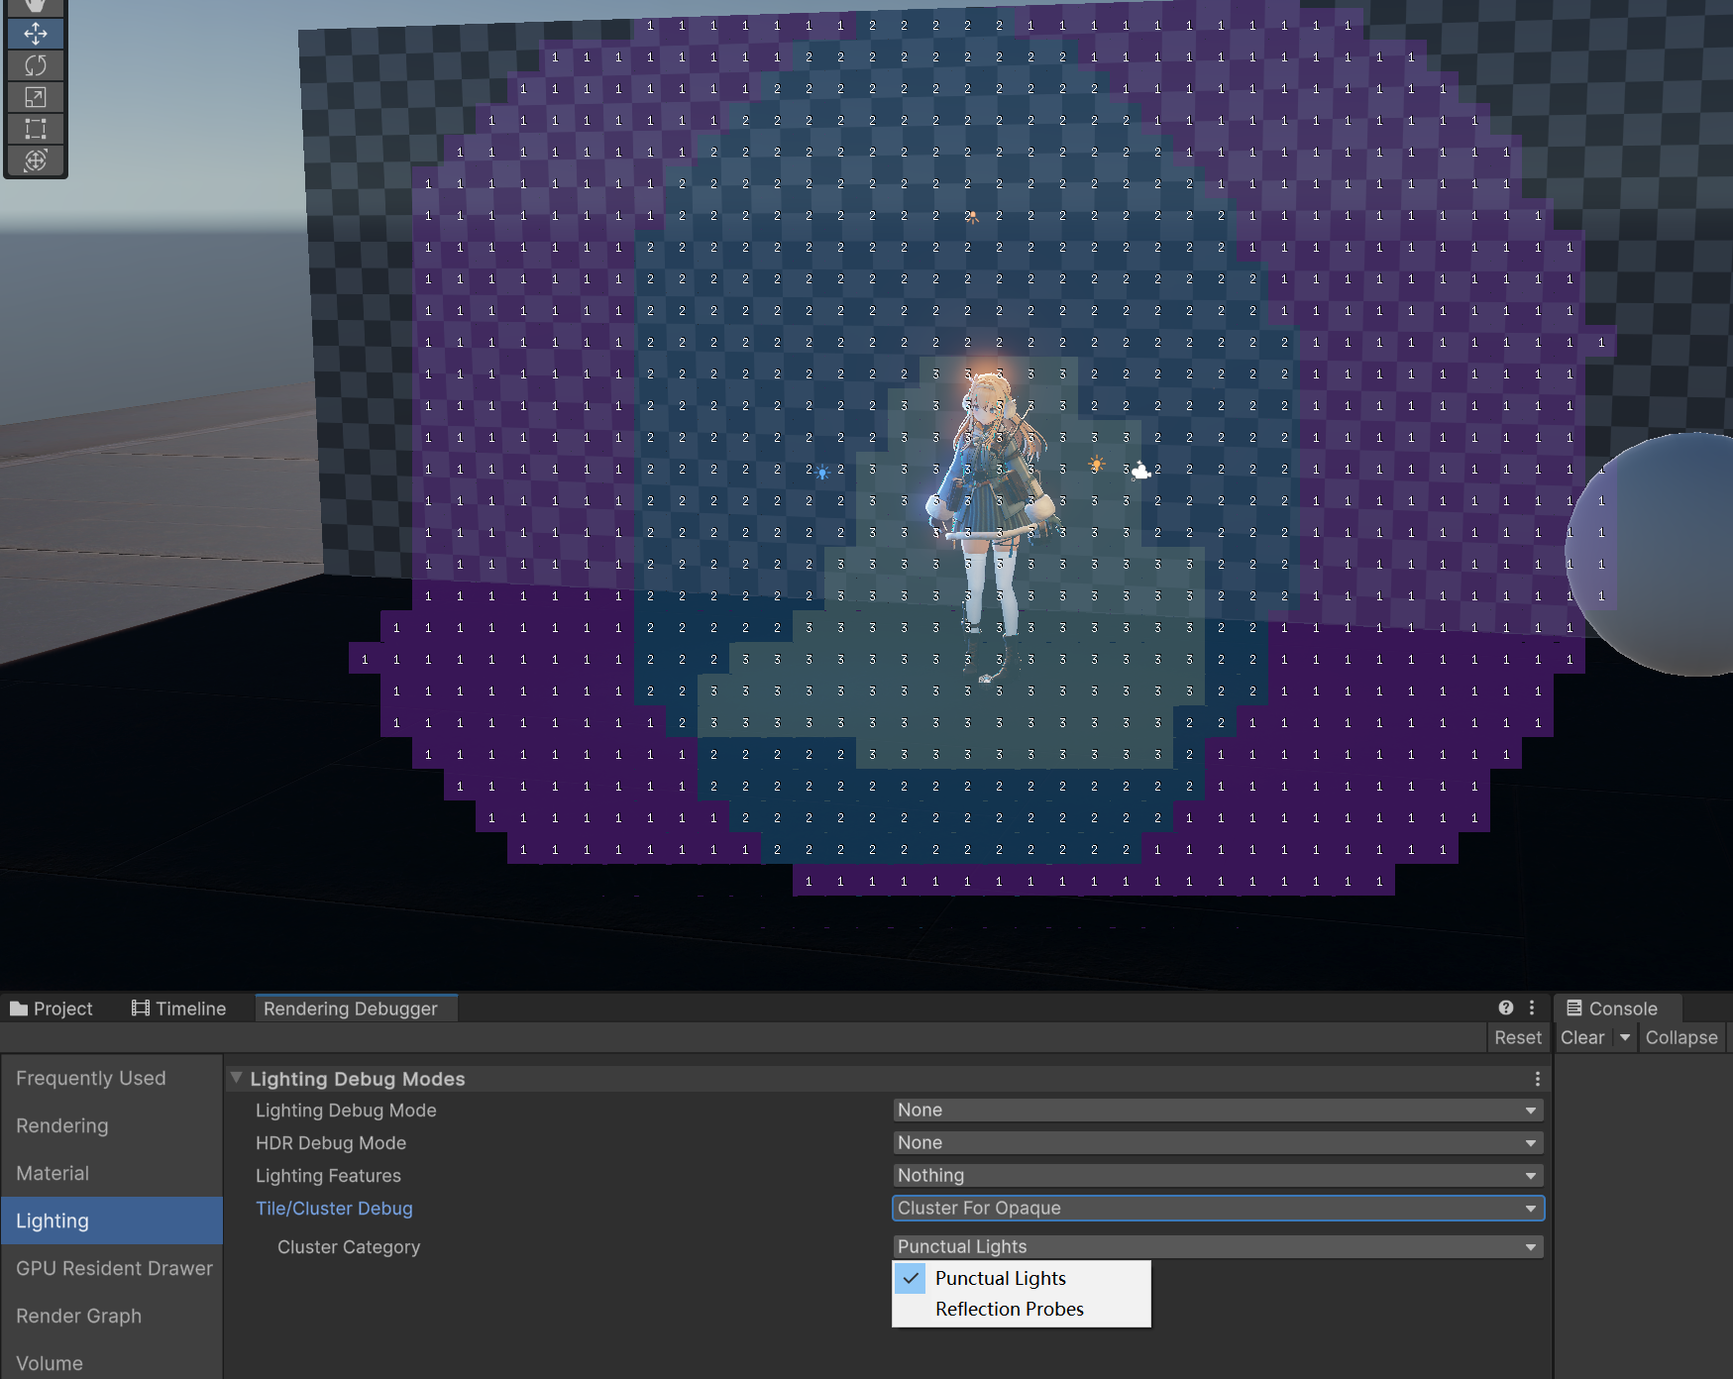
Task: Toggle Collapse in Console
Action: (x=1681, y=1037)
